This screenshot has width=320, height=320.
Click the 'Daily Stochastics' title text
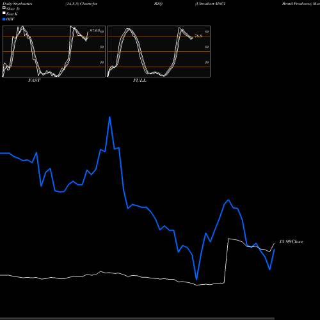17,4
